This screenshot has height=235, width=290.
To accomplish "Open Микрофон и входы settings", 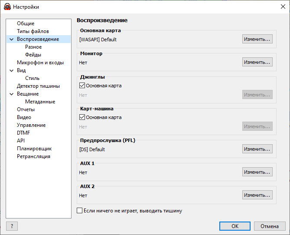I will [x=40, y=63].
